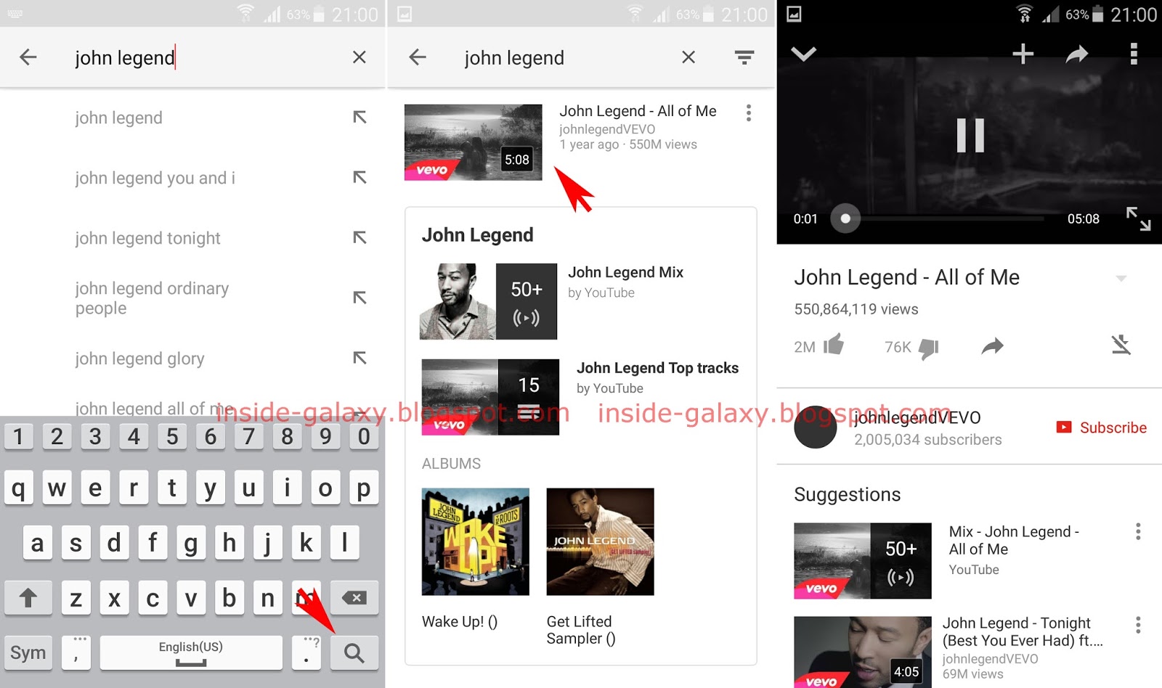Clear the search text with the X in suggestions screen

pyautogui.click(x=359, y=57)
